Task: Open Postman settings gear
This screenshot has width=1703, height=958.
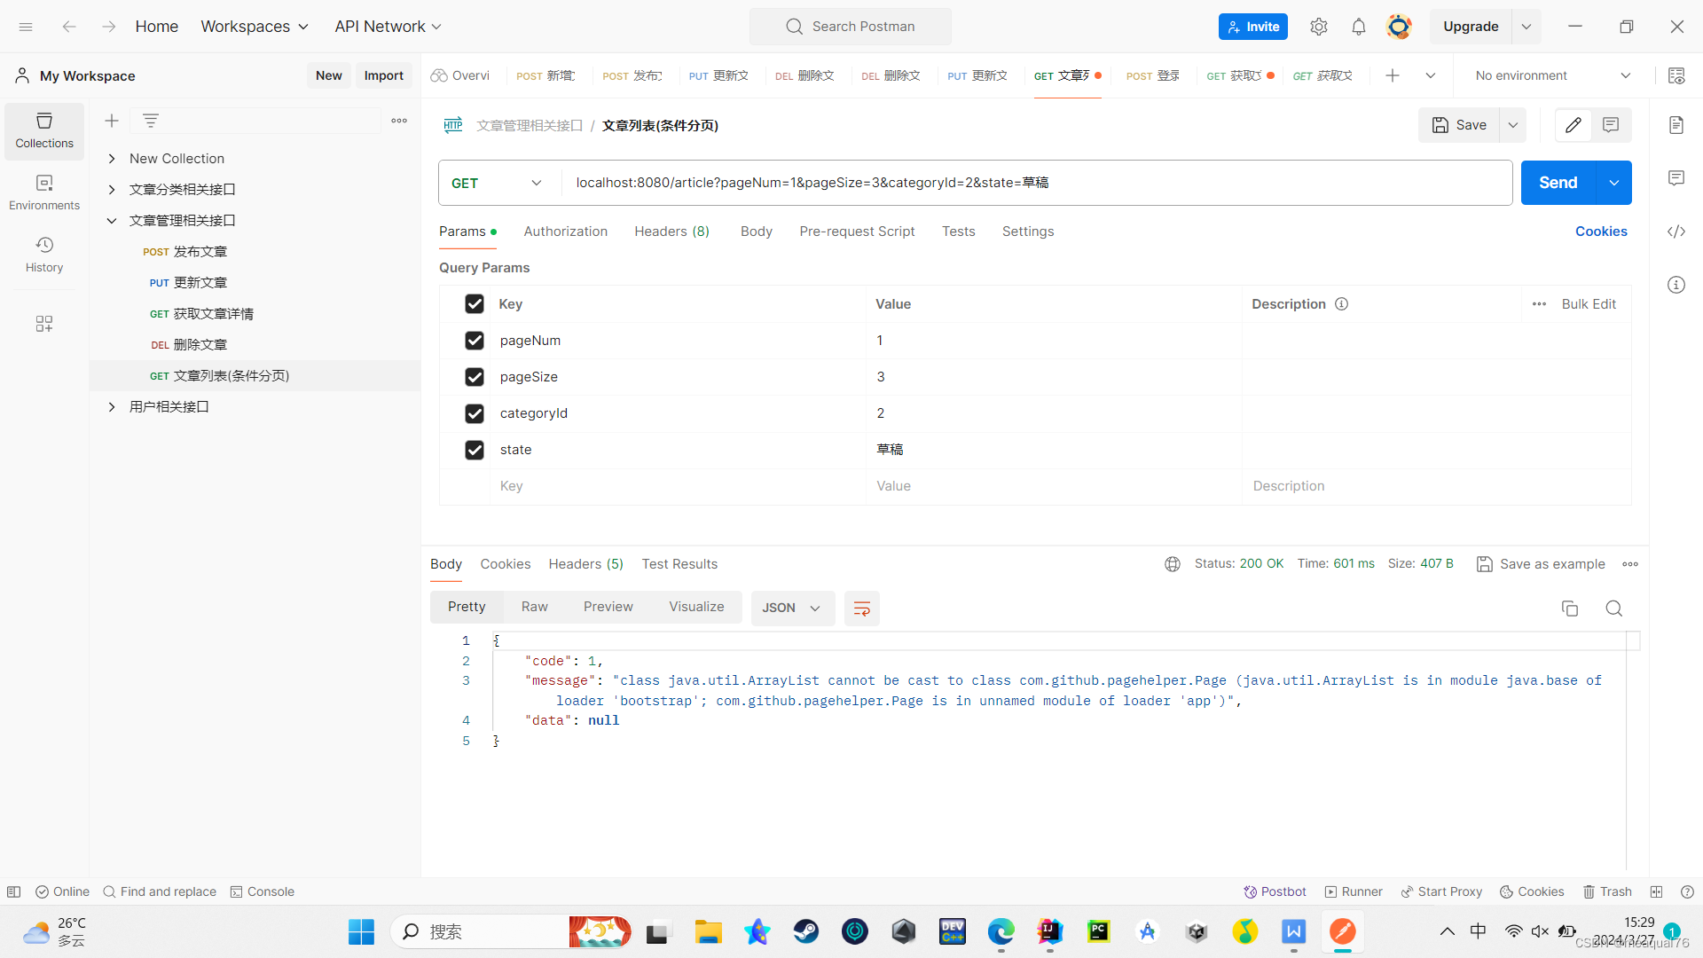Action: click(x=1318, y=27)
